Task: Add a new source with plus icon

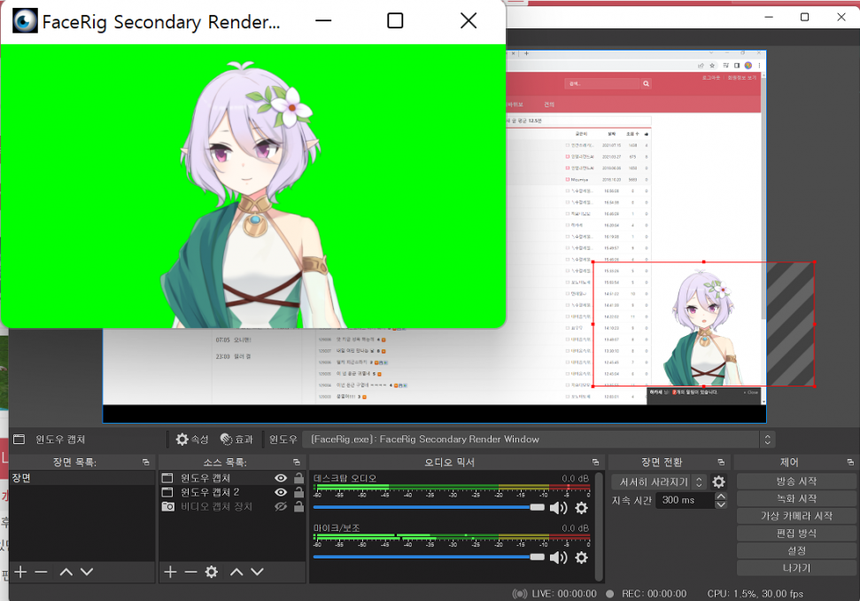Action: [x=170, y=572]
